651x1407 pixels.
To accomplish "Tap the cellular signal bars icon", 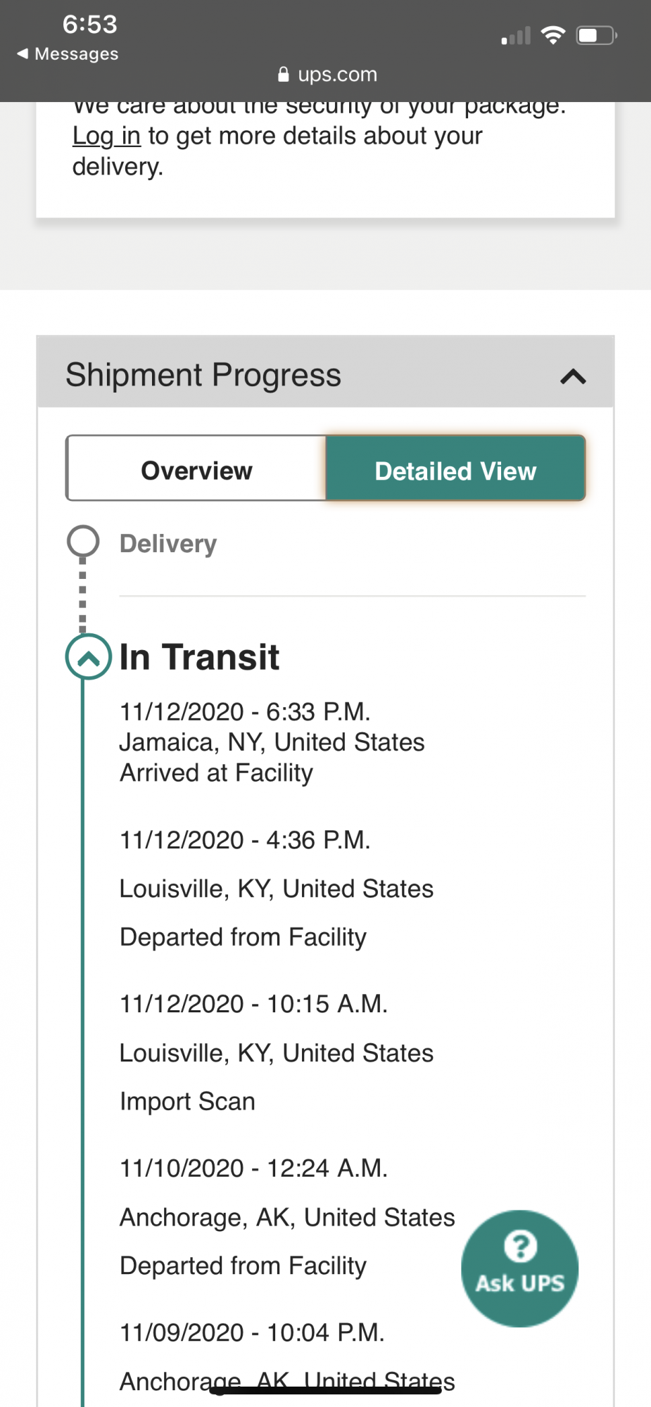I will [x=516, y=36].
